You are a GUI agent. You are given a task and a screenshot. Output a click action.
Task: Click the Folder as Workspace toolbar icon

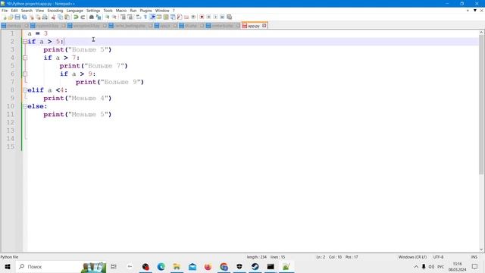(x=186, y=17)
